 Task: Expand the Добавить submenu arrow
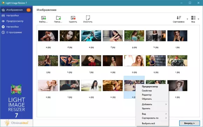(x=166, y=104)
